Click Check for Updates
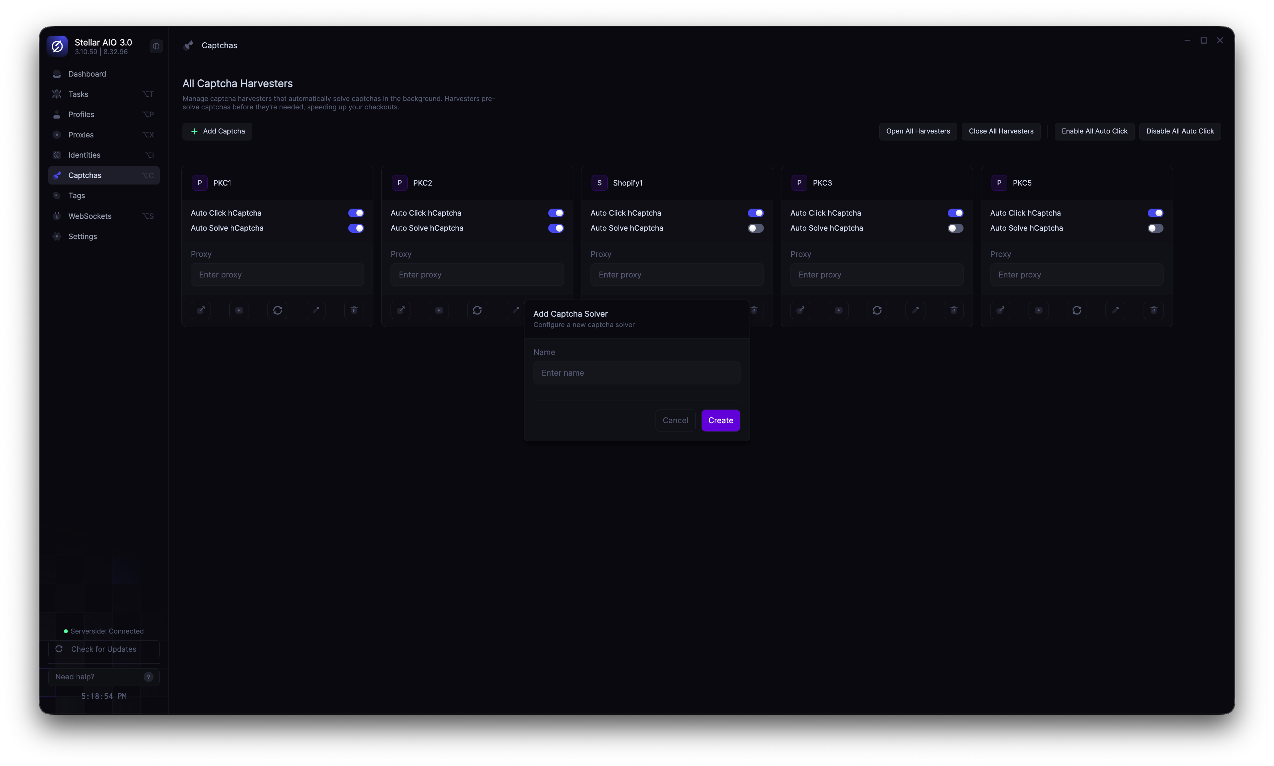This screenshot has width=1274, height=766. click(x=103, y=649)
